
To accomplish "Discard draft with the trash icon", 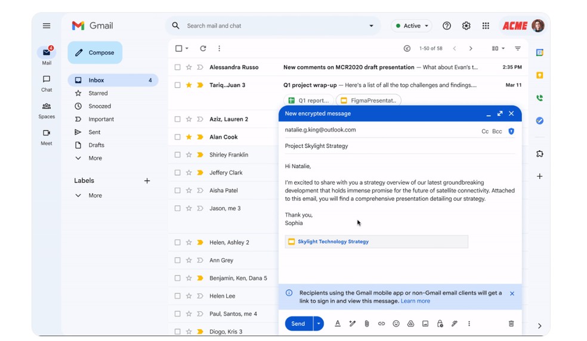I will (511, 324).
